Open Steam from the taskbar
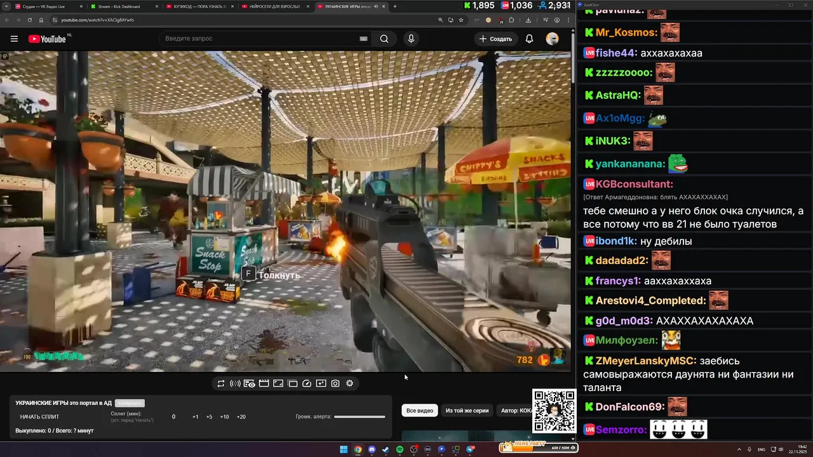Image resolution: width=813 pixels, height=457 pixels. pyautogui.click(x=386, y=449)
